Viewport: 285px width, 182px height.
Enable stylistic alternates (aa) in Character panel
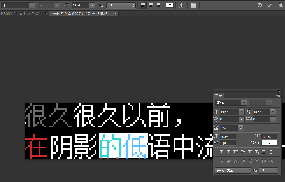[x=250, y=161]
